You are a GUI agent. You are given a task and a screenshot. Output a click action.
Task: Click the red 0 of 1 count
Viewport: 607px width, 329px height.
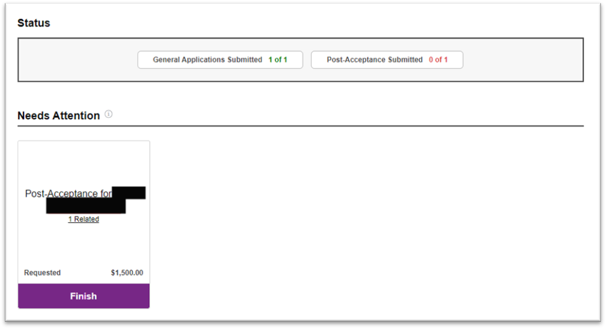[x=438, y=60]
